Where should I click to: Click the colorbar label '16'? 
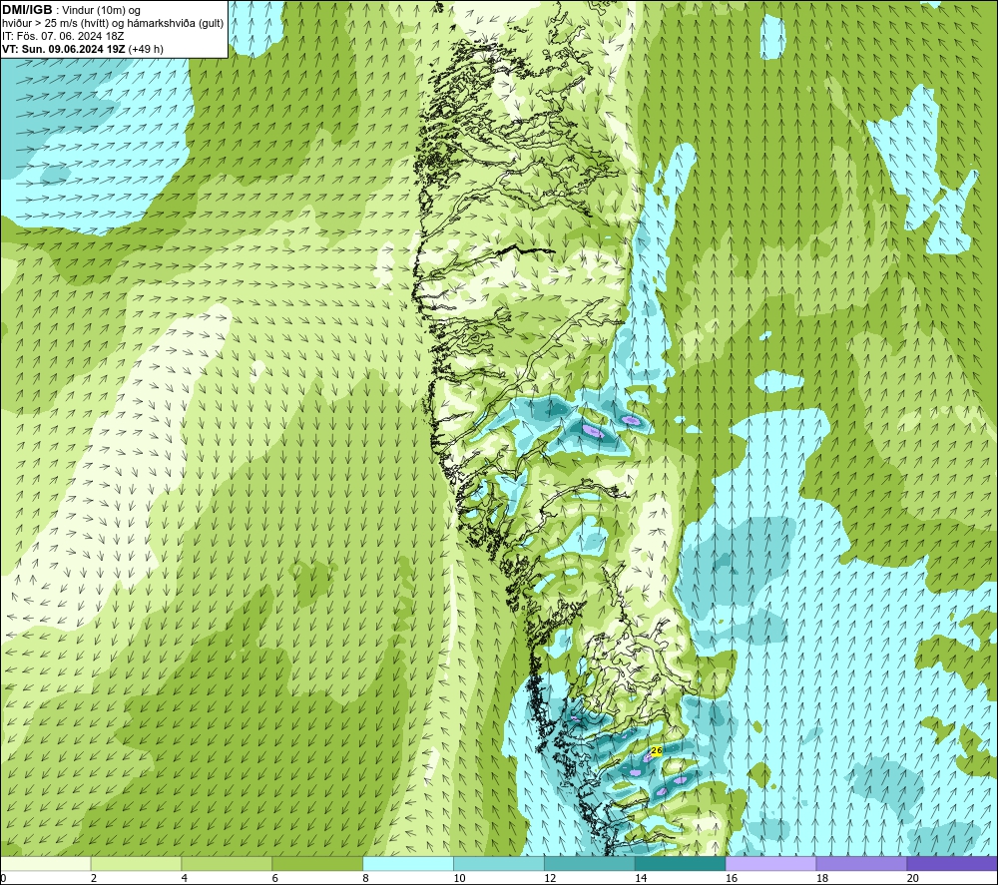point(732,879)
